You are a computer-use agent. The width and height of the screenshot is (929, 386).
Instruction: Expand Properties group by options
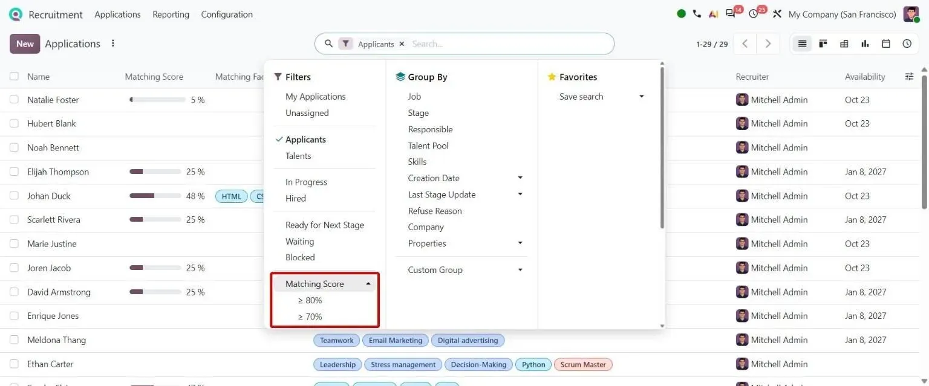[520, 243]
